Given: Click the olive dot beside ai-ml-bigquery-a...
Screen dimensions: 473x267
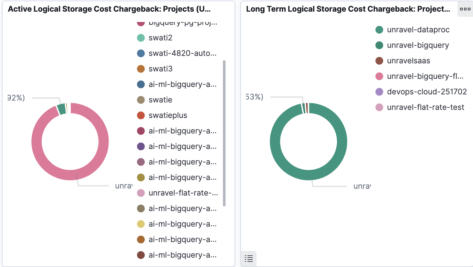Looking at the screenshot, I should pyautogui.click(x=141, y=177).
